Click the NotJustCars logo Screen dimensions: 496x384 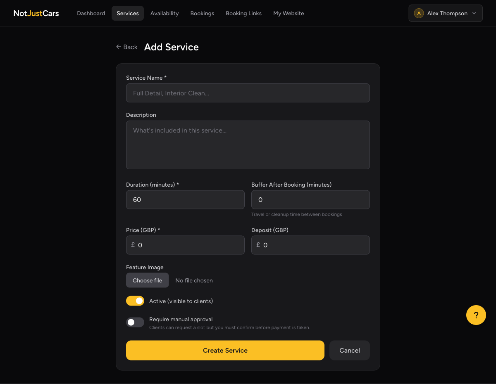pyautogui.click(x=36, y=13)
